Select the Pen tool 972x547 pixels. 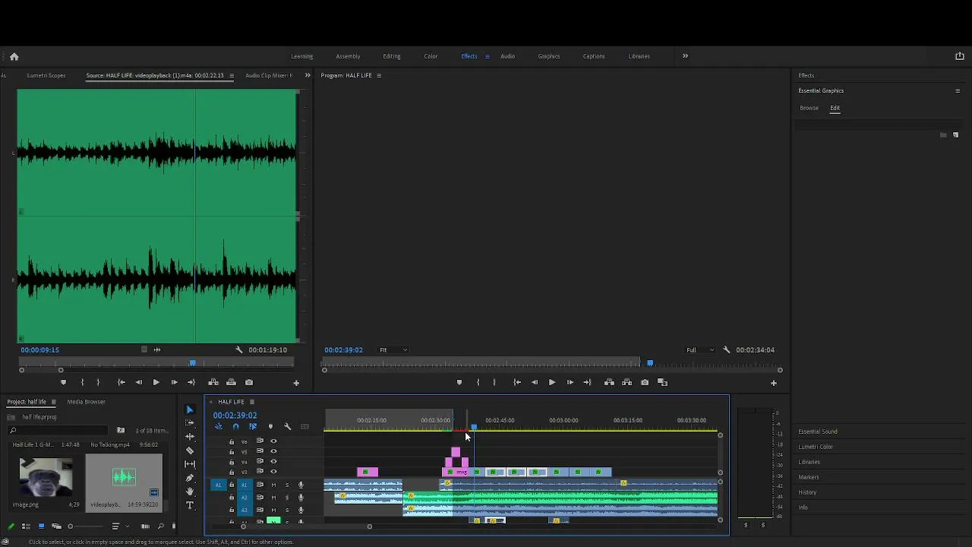(x=190, y=478)
